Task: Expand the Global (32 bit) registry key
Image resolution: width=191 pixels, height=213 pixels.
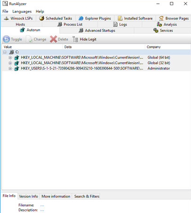Action: point(10,63)
